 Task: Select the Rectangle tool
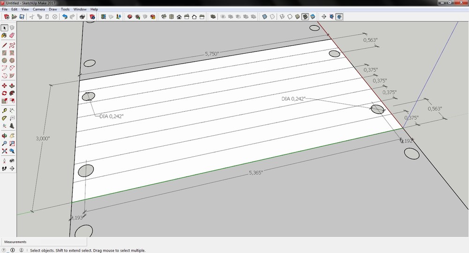pyautogui.click(x=5, y=53)
